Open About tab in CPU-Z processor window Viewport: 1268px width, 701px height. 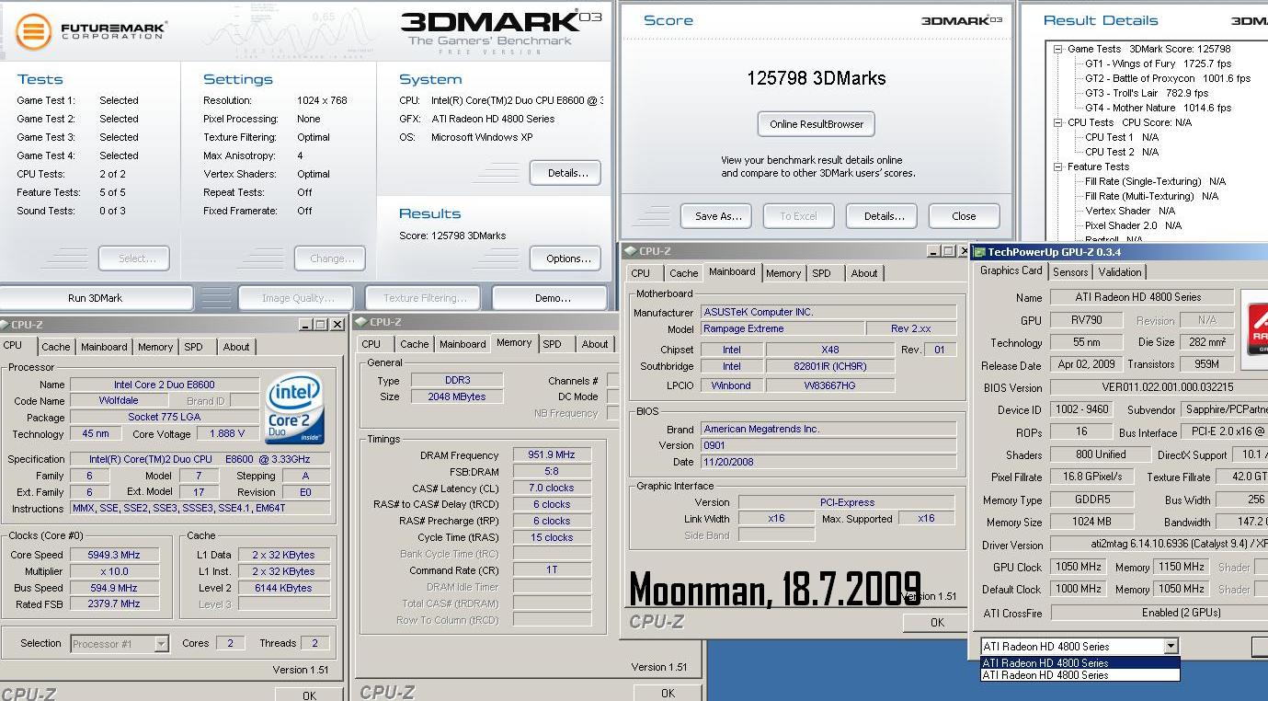click(x=236, y=347)
